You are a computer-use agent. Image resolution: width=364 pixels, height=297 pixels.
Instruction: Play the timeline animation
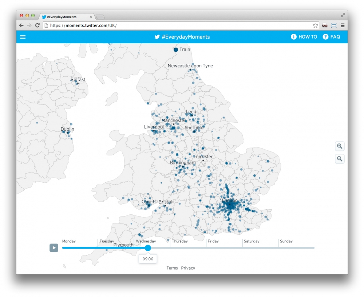(54, 248)
